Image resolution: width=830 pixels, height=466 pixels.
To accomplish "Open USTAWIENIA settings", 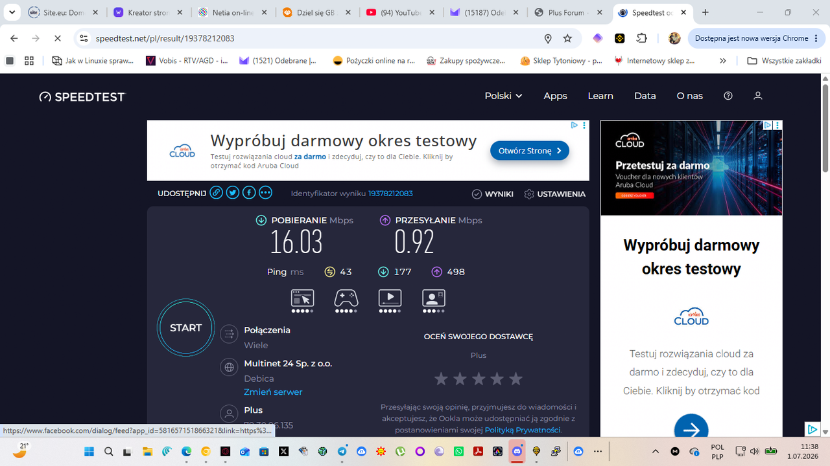I will (x=554, y=194).
